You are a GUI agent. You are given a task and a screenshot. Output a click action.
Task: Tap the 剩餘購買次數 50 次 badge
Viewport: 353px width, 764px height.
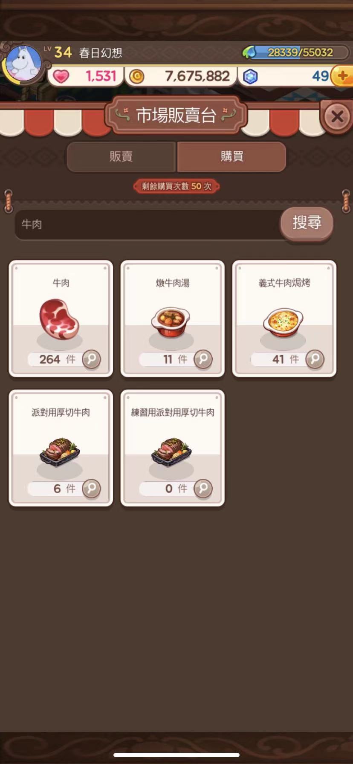pyautogui.click(x=176, y=186)
